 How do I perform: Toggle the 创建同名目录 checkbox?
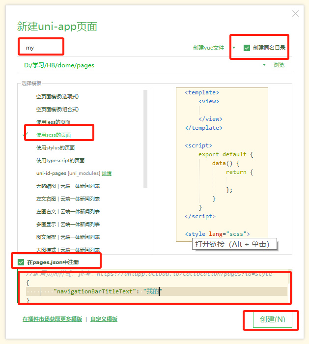247,48
